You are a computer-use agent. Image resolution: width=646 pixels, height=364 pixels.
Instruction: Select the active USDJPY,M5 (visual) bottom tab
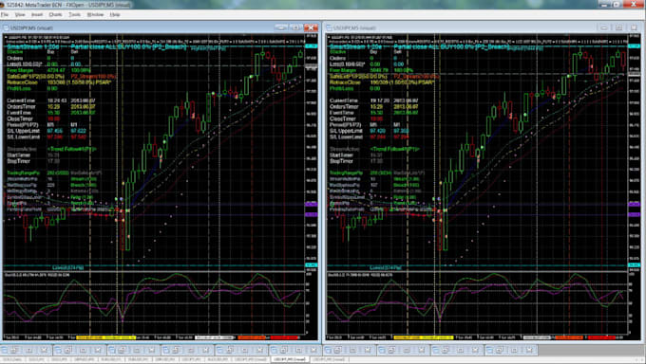coord(291,359)
